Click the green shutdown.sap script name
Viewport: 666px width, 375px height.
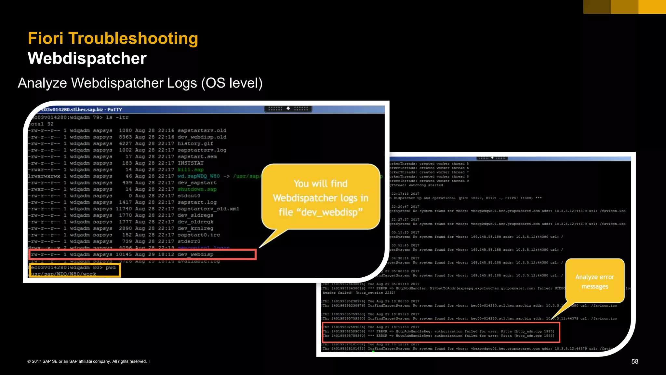click(197, 189)
